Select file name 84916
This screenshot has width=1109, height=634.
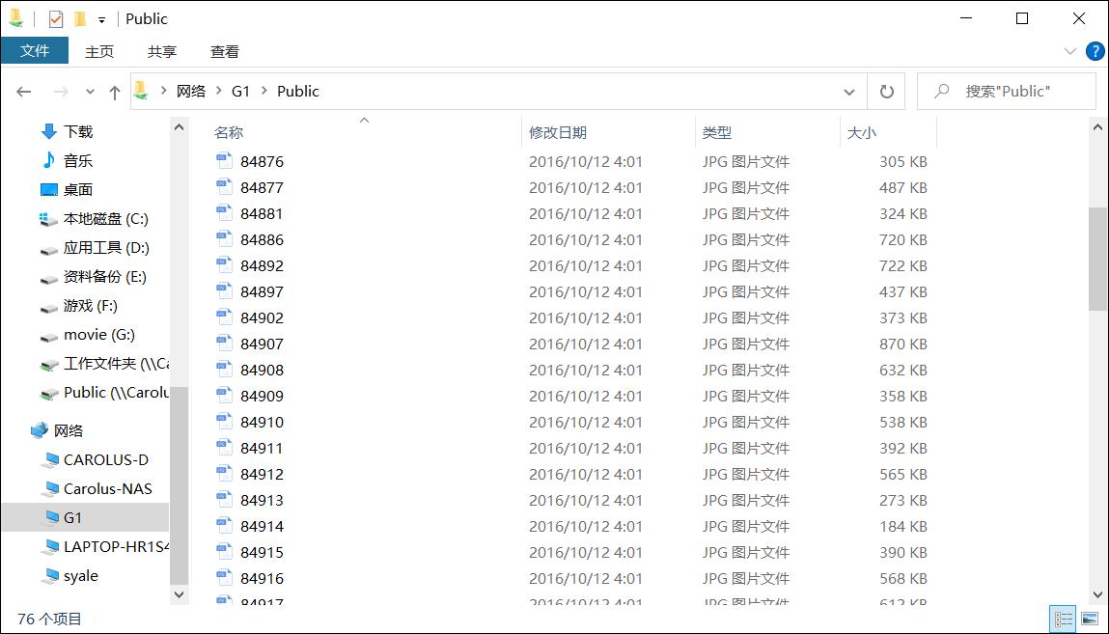(262, 579)
